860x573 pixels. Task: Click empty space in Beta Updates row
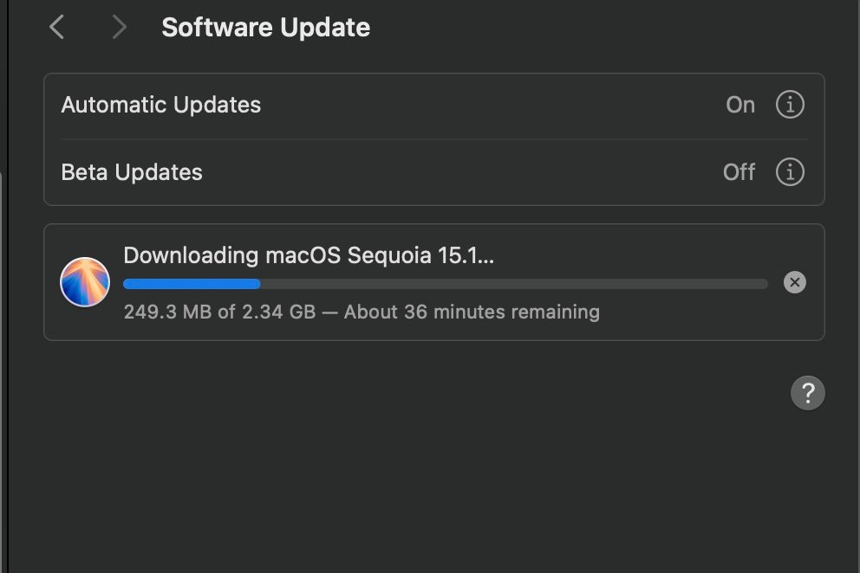click(459, 172)
